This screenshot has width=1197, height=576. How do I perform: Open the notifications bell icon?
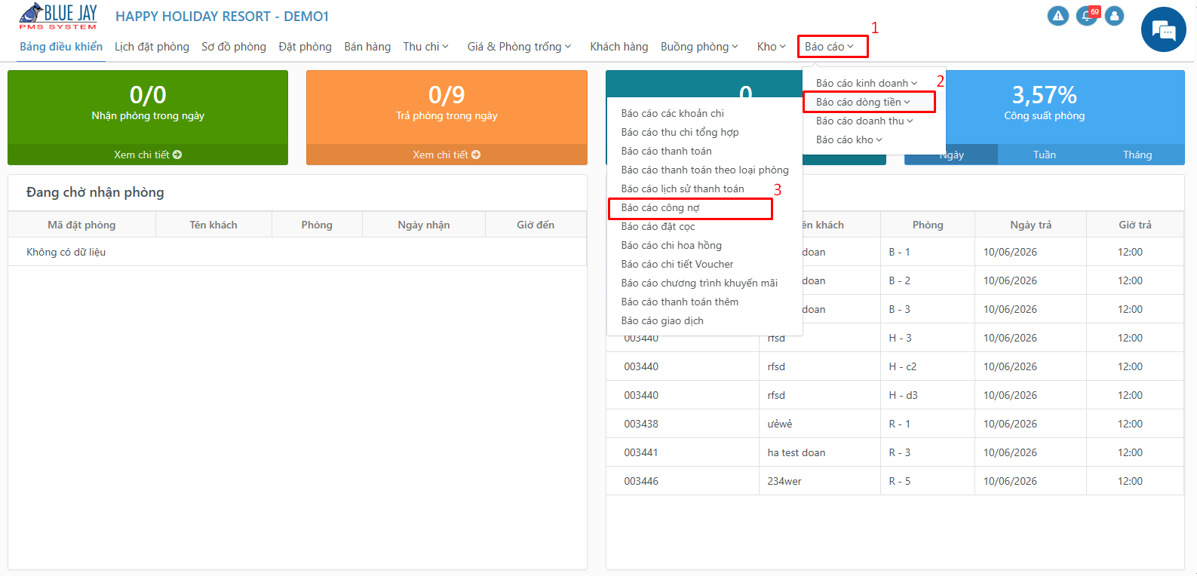pos(1086,16)
